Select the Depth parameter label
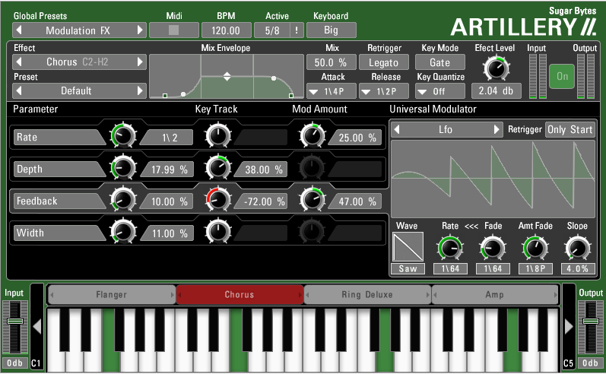This screenshot has height=374, width=606. pyautogui.click(x=59, y=170)
